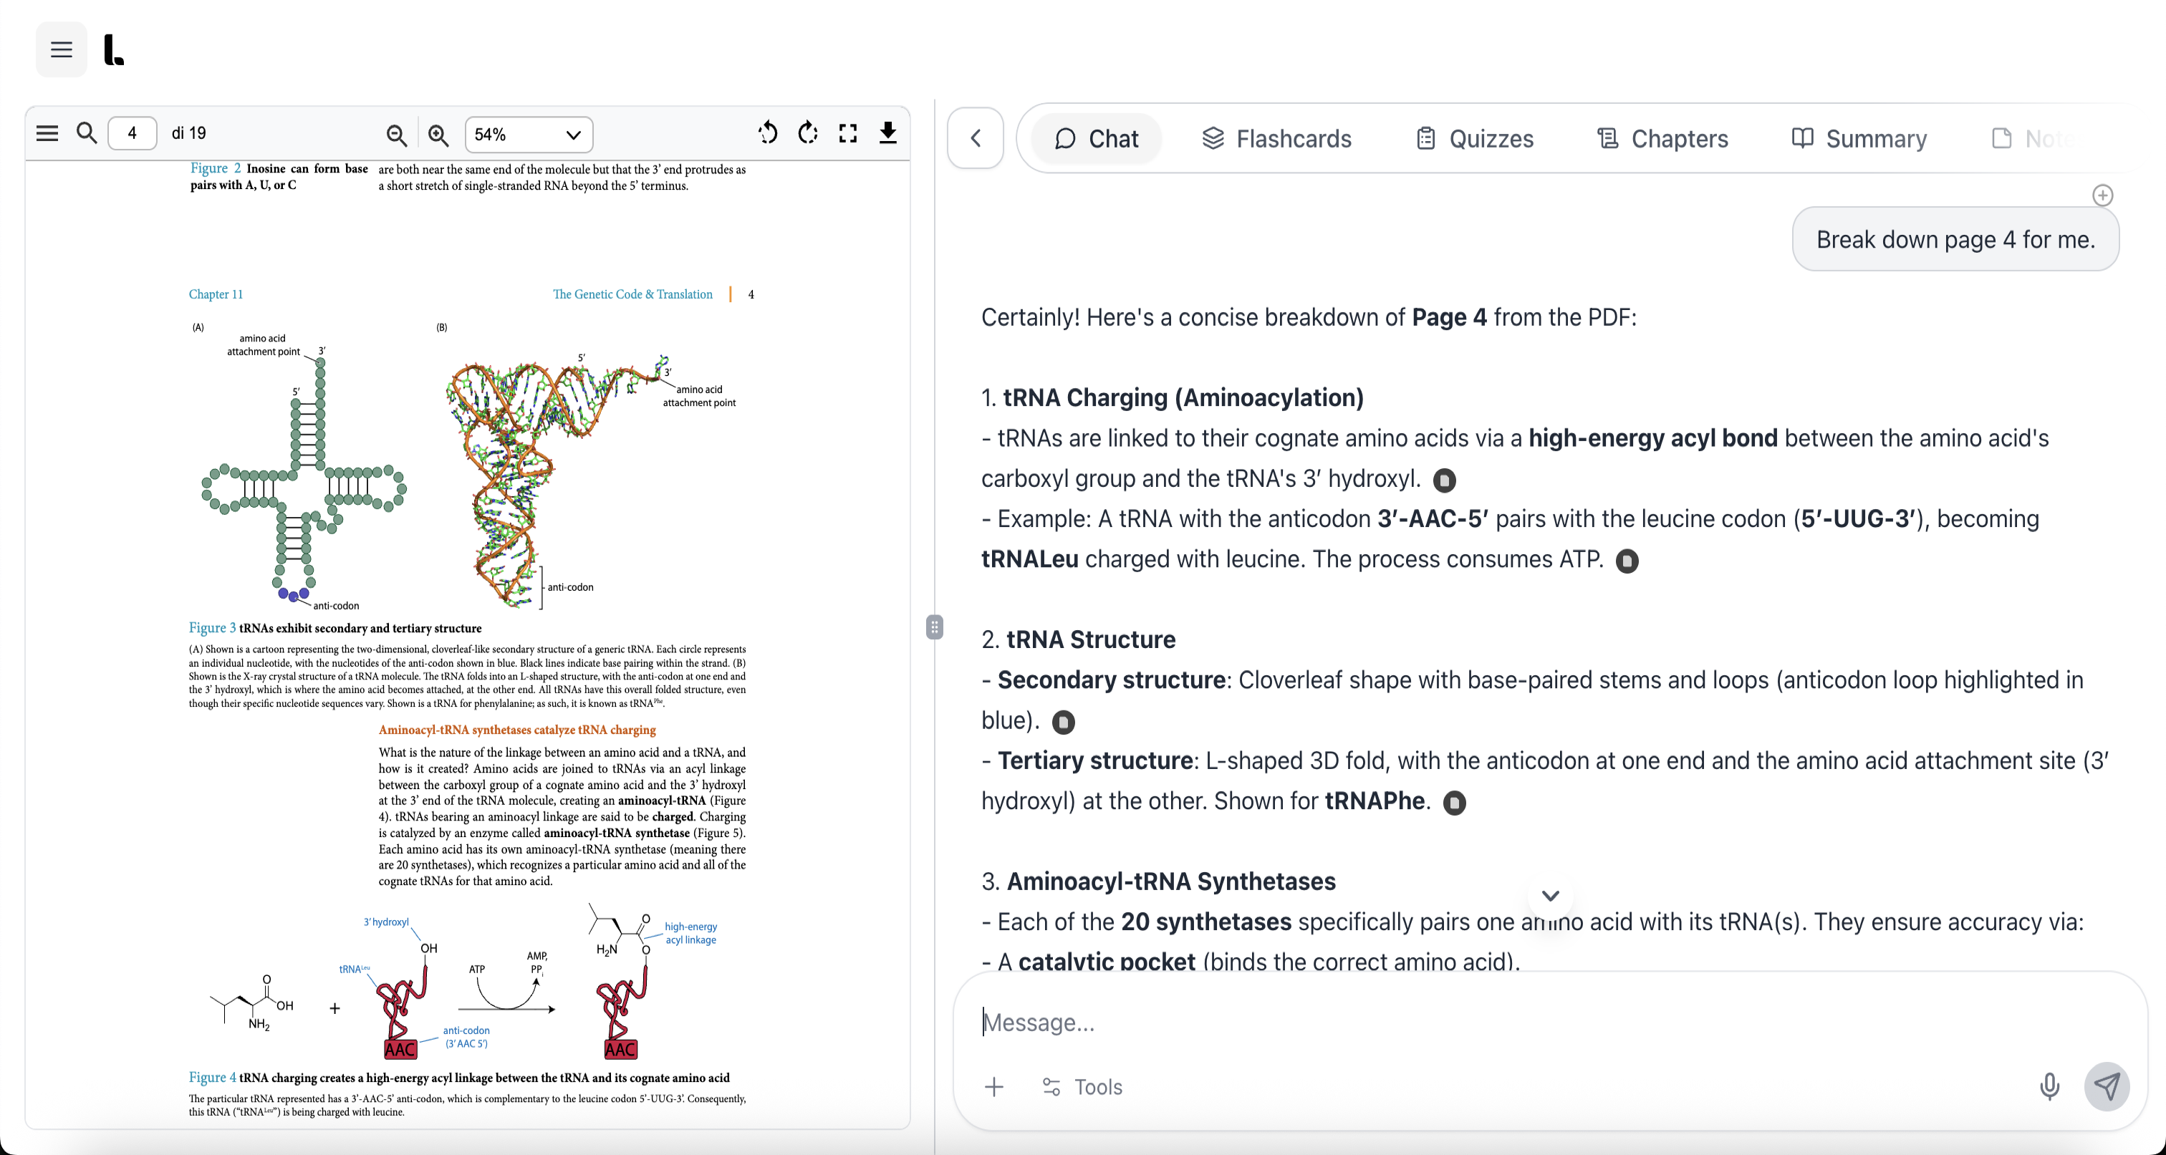The height and width of the screenshot is (1155, 2166).
Task: Click the app logo icon
Action: pos(113,49)
